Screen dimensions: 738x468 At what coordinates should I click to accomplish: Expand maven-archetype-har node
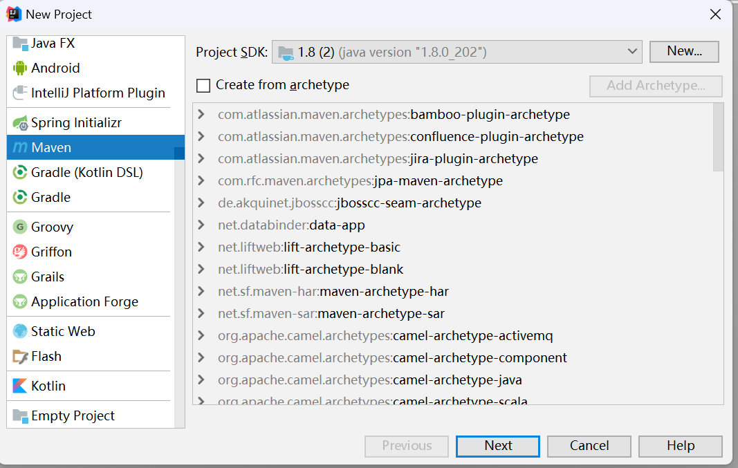[x=201, y=291]
